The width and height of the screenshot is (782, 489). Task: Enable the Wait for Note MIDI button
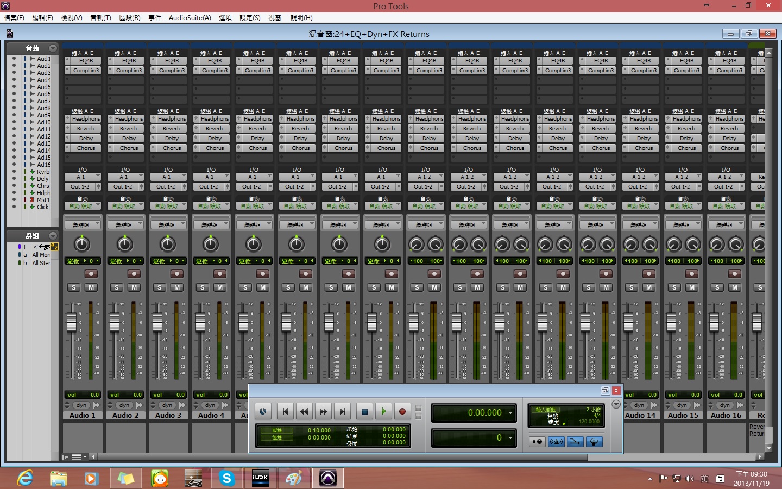click(538, 442)
